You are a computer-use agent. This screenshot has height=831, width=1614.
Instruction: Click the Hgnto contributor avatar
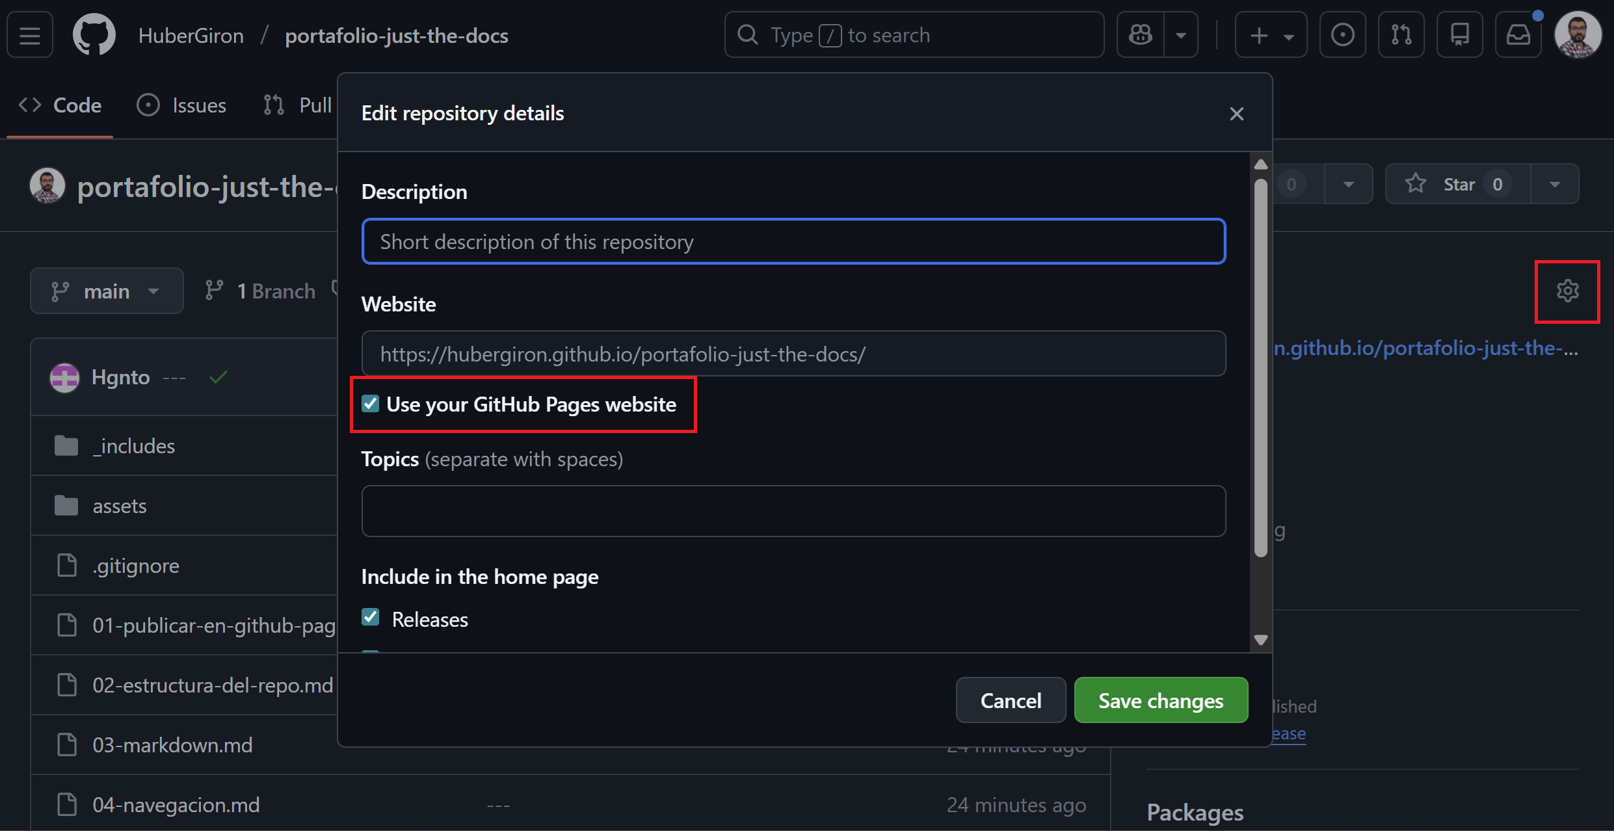pyautogui.click(x=64, y=377)
